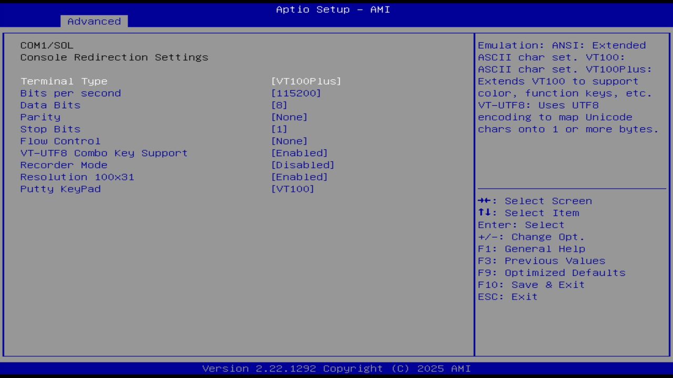Click the F1: General Help hint
Viewport: 673px width, 378px height.
point(532,249)
